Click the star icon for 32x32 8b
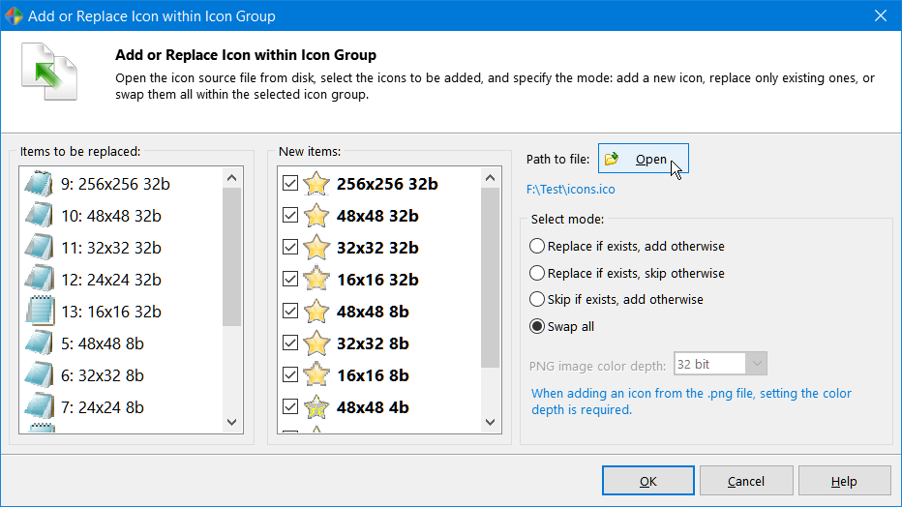902x507 pixels. pyautogui.click(x=316, y=343)
